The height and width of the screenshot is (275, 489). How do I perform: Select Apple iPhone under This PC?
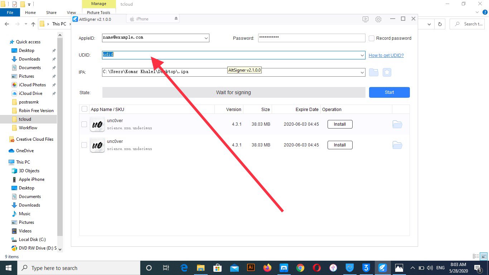(x=32, y=179)
